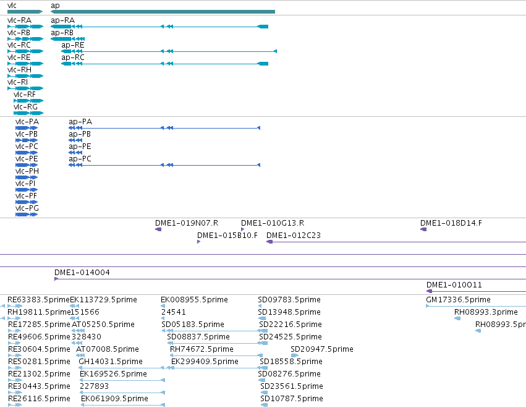This screenshot has width=526, height=408.
Task: Select the AT07008.5prime EST label
Action: (108, 349)
